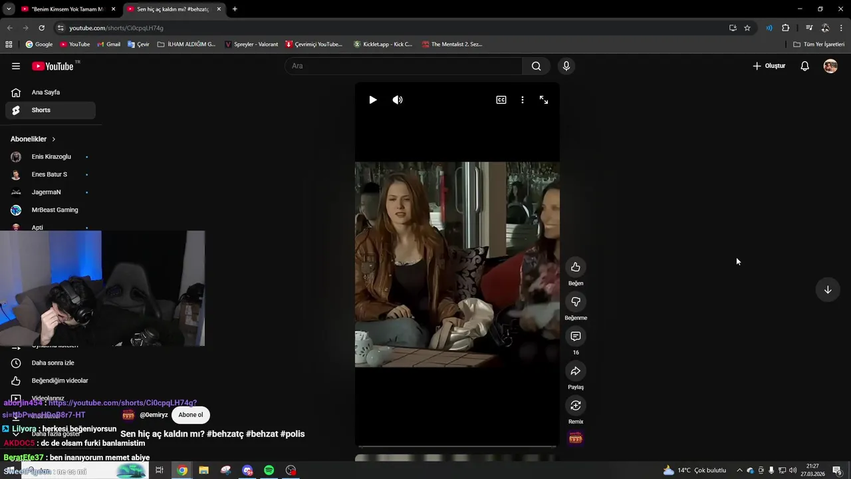Collapse sidebar with hamburger menu
Viewport: 851px width, 479px height.
(x=16, y=66)
